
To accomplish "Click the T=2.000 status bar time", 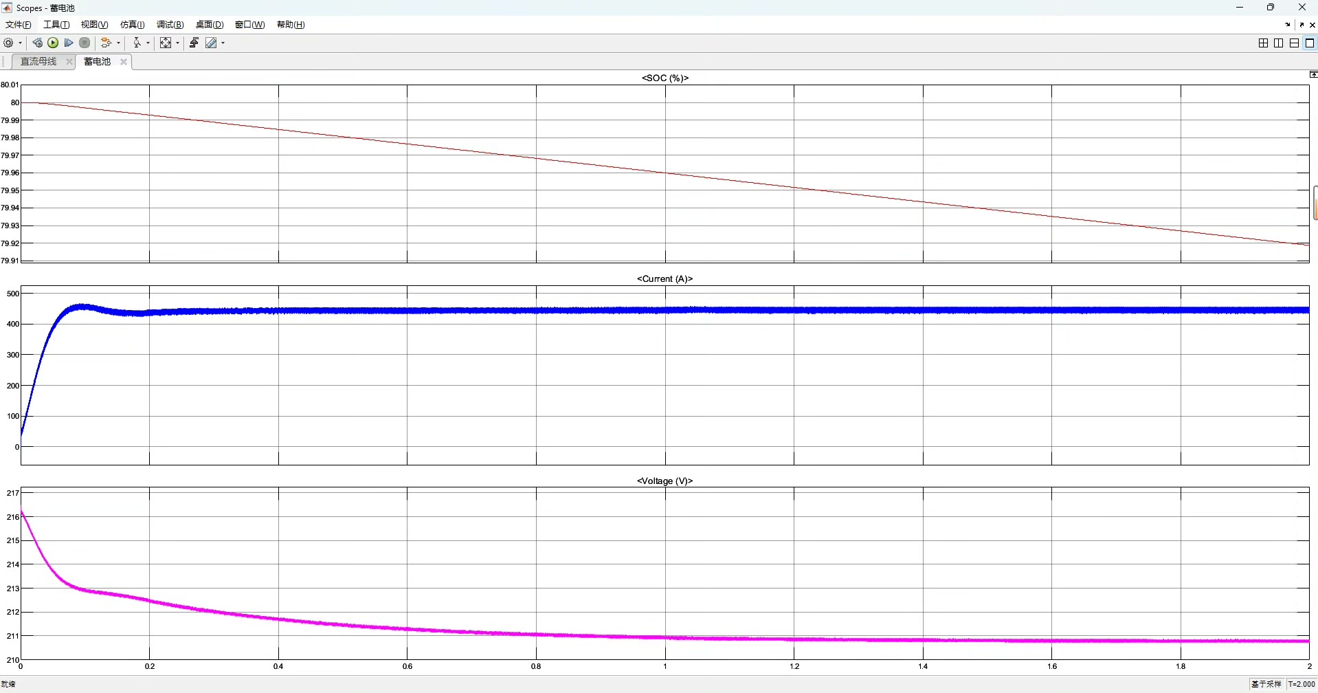I will [1302, 684].
